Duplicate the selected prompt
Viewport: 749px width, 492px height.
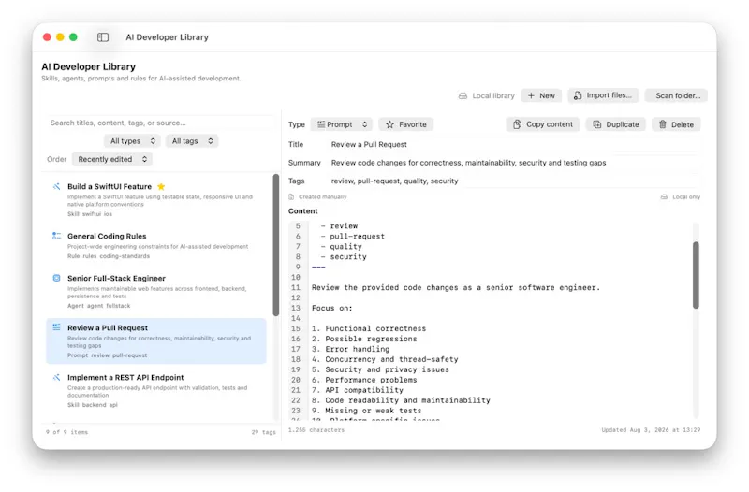tap(616, 124)
